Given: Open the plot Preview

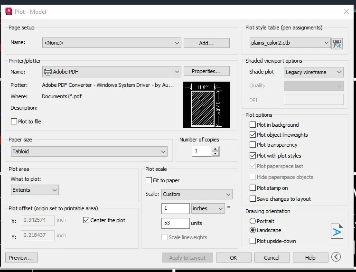Looking at the screenshot, I should (x=21, y=258).
